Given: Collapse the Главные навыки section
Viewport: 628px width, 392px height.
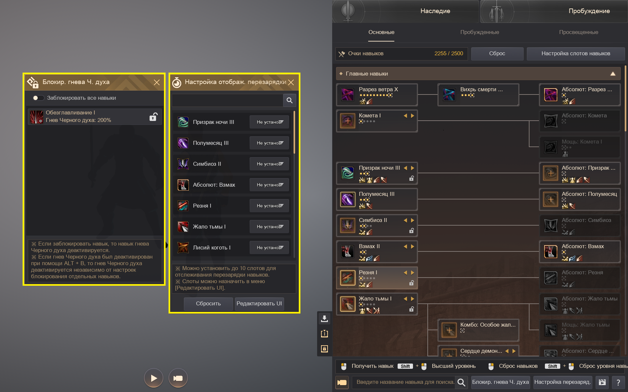Looking at the screenshot, I should 613,74.
